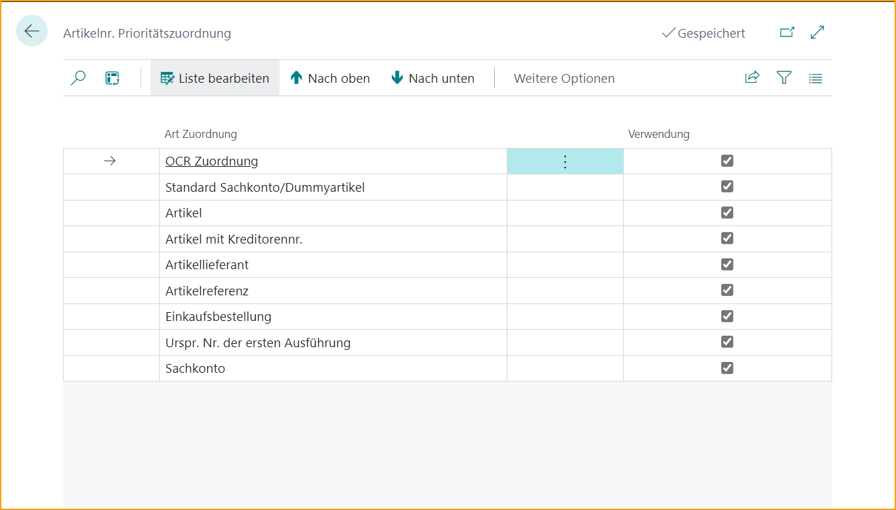Open the three-dot row menu for OCR Zuordnung
Screen dimensions: 896x510
(565, 161)
